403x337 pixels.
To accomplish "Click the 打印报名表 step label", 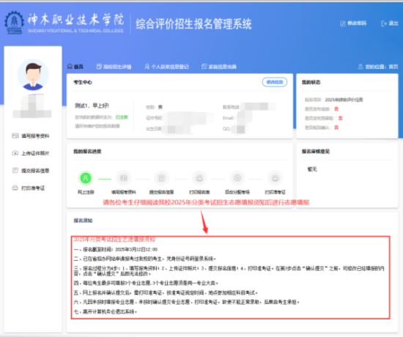I will (x=199, y=192).
